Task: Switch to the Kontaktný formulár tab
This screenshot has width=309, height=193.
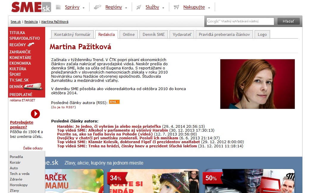Action: click(72, 34)
